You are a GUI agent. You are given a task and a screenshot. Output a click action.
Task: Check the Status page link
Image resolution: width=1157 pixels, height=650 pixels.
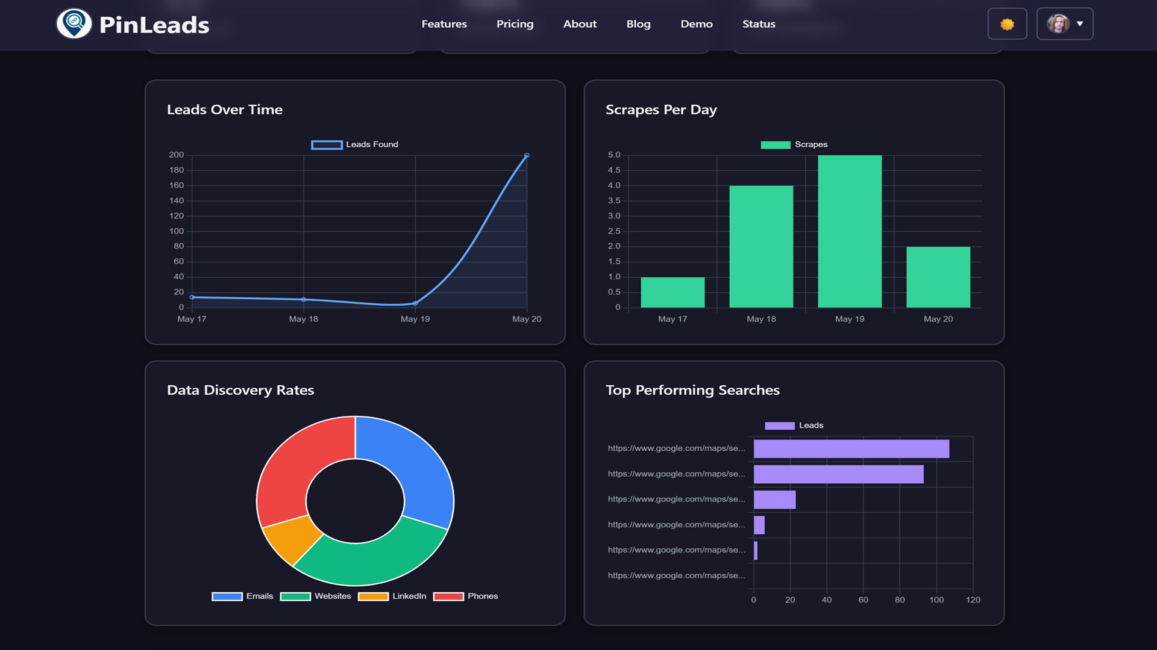(x=759, y=24)
